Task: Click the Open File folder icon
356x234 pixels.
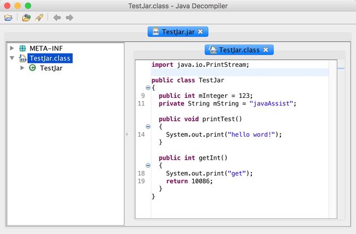Action: pyautogui.click(x=8, y=17)
